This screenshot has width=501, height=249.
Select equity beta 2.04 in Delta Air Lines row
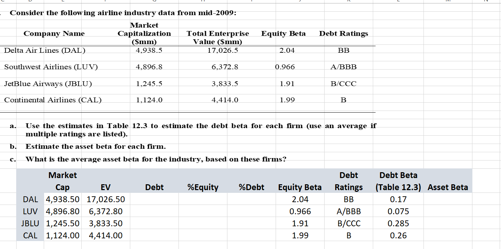(287, 50)
